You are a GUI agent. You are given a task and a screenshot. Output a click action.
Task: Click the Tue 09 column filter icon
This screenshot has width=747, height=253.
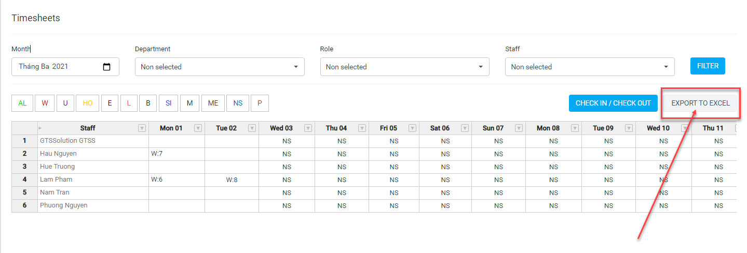coord(629,128)
